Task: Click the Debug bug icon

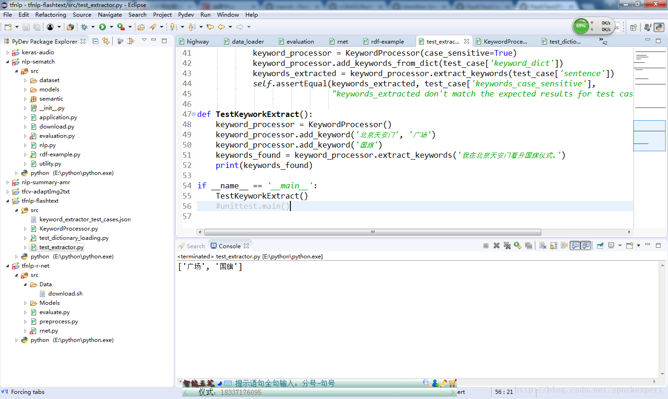Action: pos(84,27)
